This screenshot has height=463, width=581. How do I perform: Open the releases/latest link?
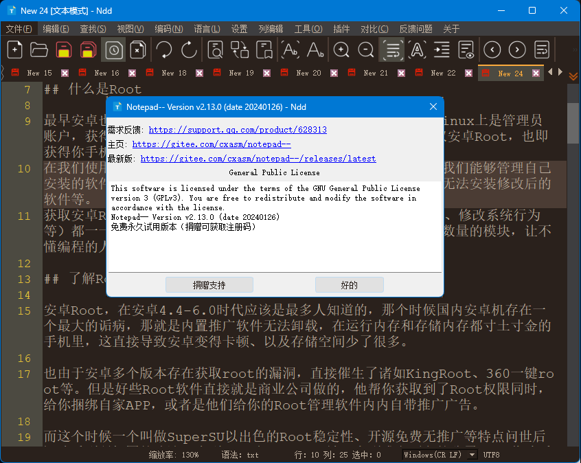pyautogui.click(x=258, y=159)
